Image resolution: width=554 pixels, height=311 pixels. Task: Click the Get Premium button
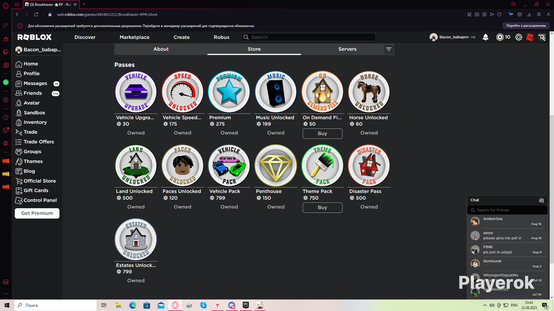click(37, 213)
